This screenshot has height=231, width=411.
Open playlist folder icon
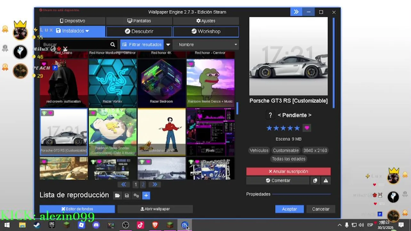[x=117, y=195]
